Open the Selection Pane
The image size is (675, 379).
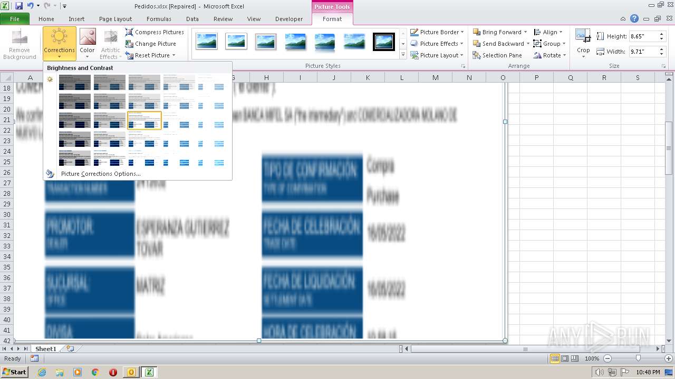(497, 55)
